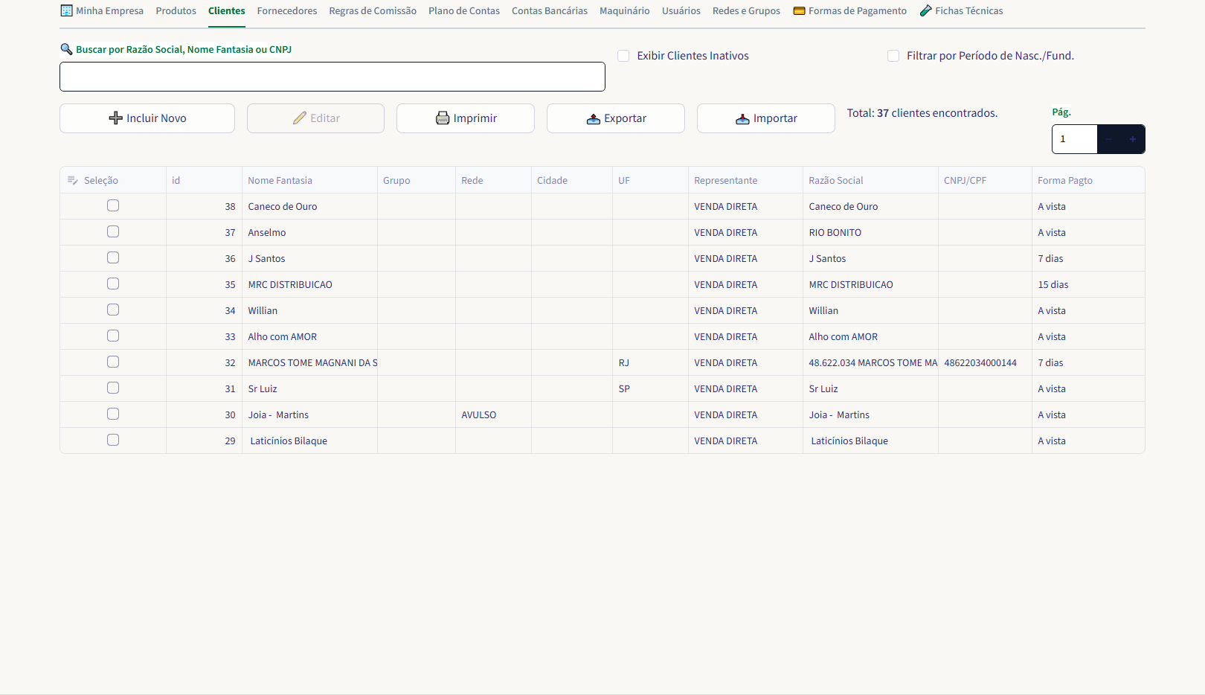Click the upload icon on Exportar

point(594,118)
